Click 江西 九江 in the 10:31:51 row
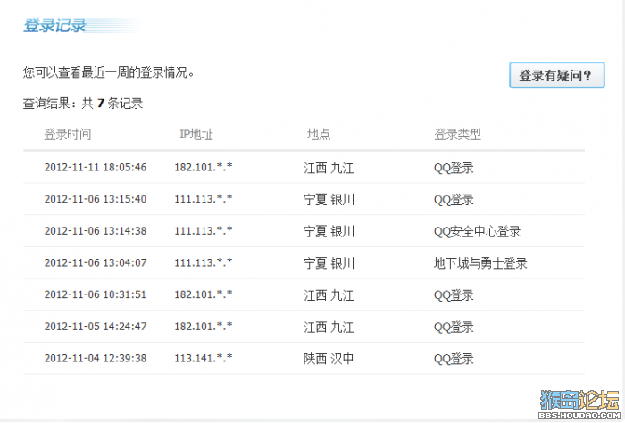Screen dimensions: 625x423 [x=329, y=295]
